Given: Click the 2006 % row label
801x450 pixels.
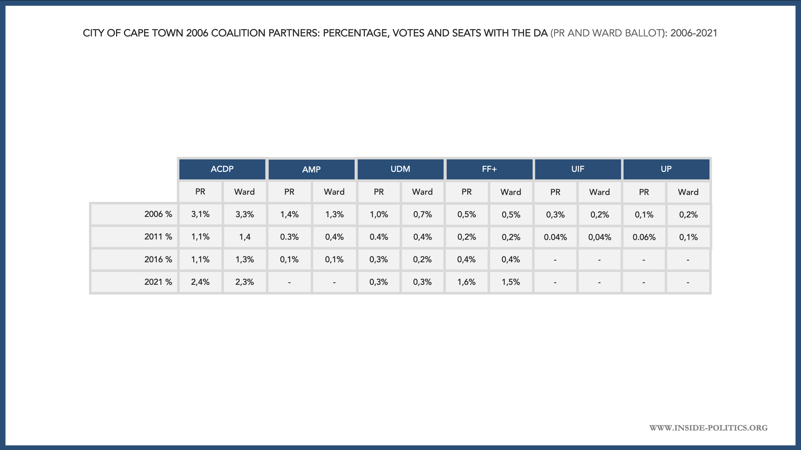Looking at the screenshot, I should [158, 214].
